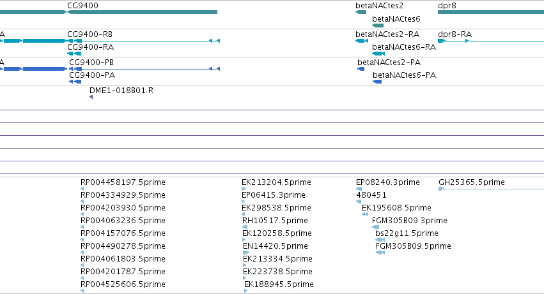
Task: Select EST GH25365.5prime
Action: pyautogui.click(x=472, y=182)
